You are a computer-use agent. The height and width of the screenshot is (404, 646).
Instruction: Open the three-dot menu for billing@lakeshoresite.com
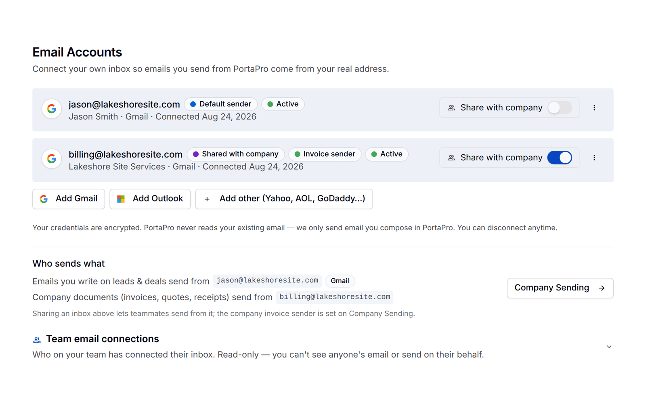click(x=594, y=158)
